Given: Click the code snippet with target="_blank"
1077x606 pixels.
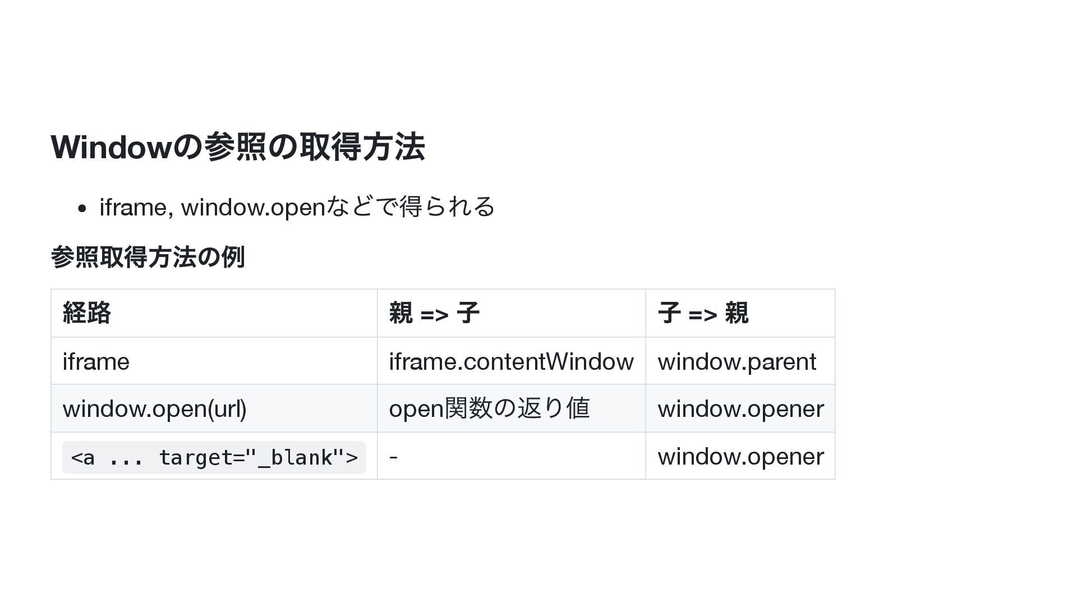Looking at the screenshot, I should click(214, 457).
